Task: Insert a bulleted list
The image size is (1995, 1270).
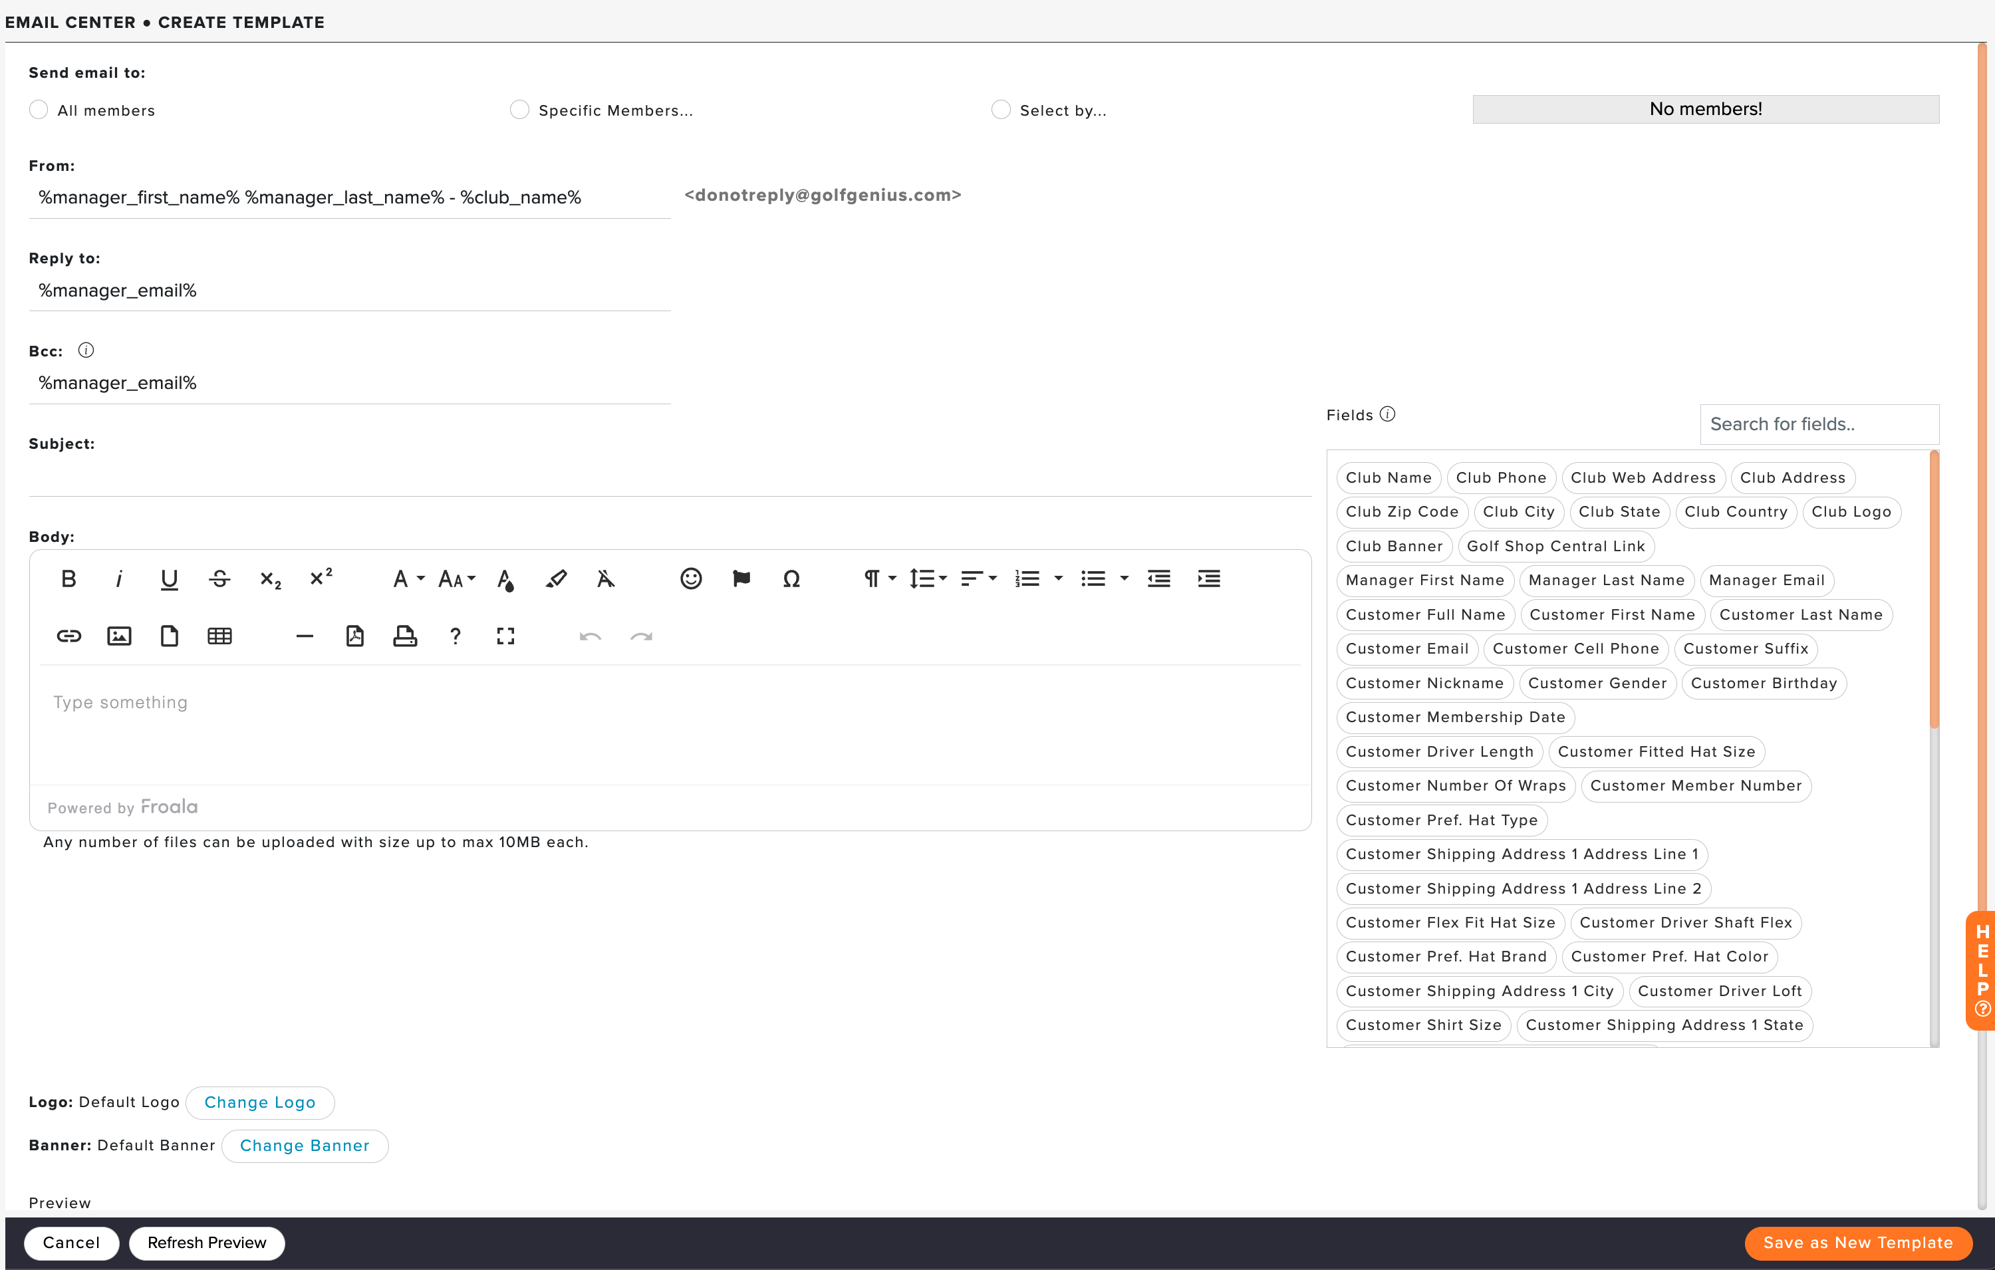Action: [x=1094, y=579]
